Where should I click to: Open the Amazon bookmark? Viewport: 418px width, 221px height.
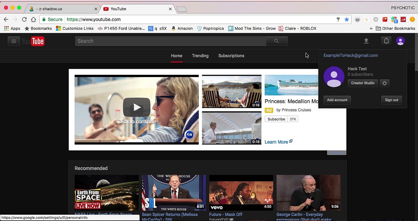click(x=182, y=28)
